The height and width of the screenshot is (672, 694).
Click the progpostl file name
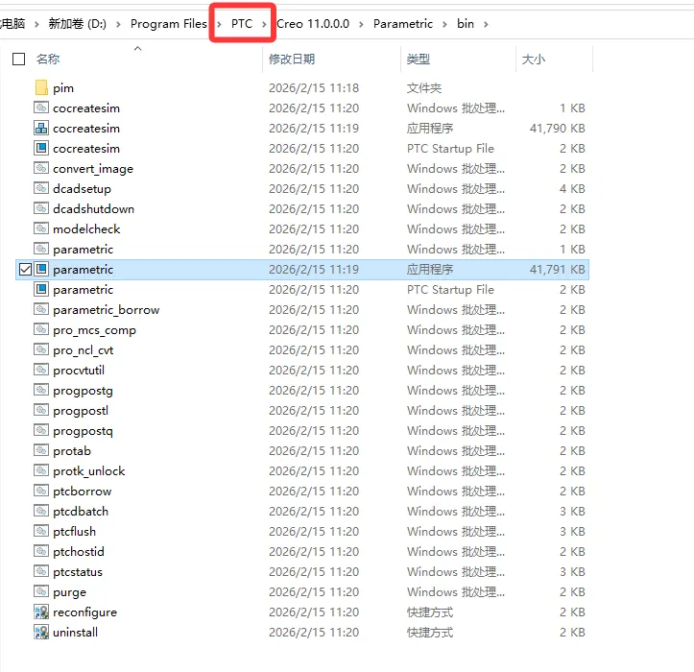(x=81, y=410)
